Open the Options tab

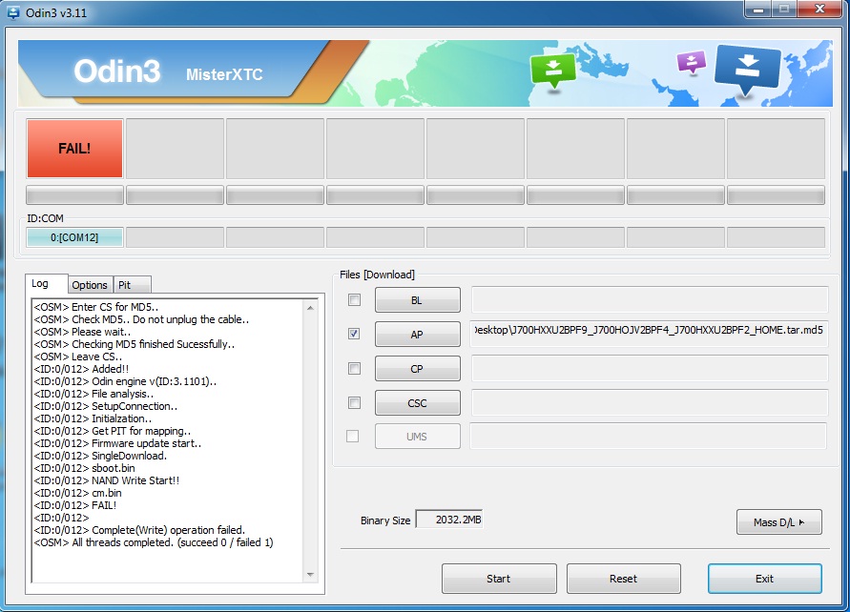pos(90,285)
